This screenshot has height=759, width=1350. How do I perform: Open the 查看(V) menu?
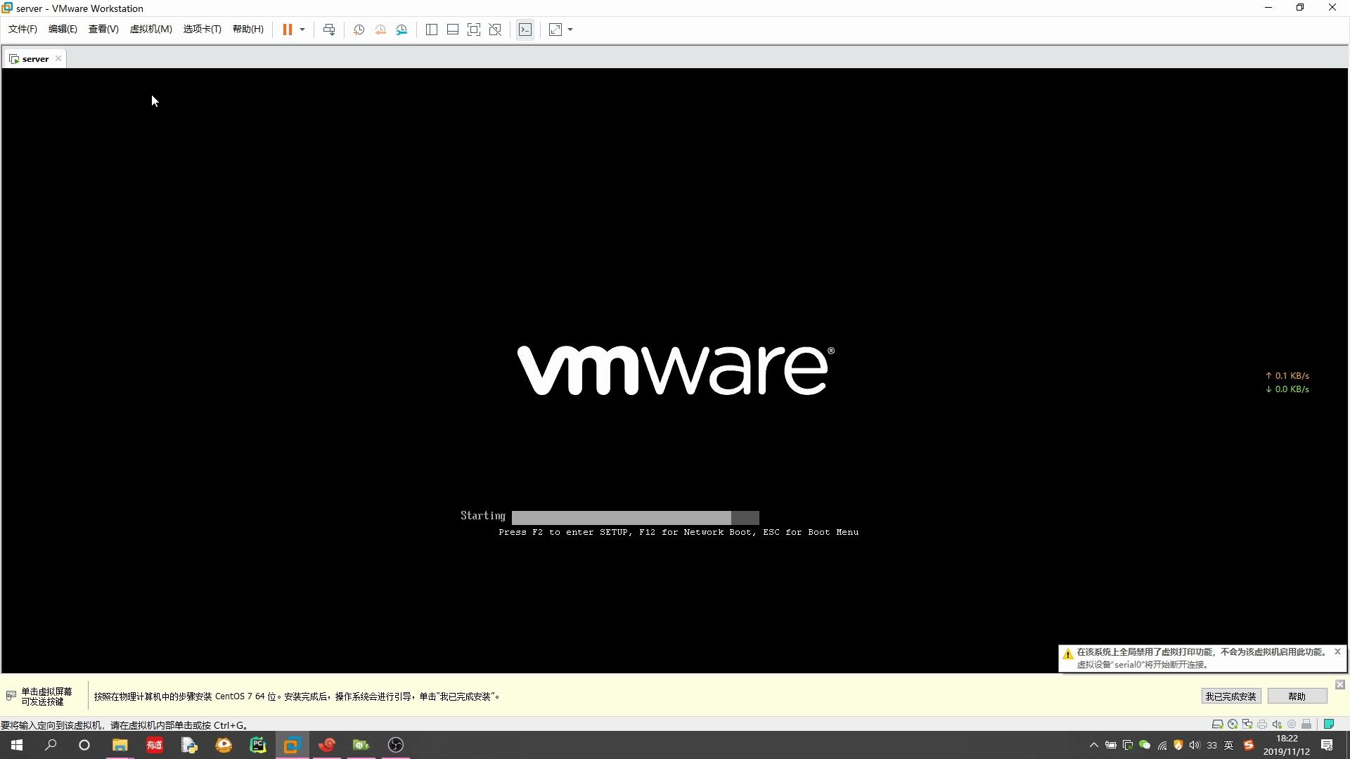(x=103, y=30)
